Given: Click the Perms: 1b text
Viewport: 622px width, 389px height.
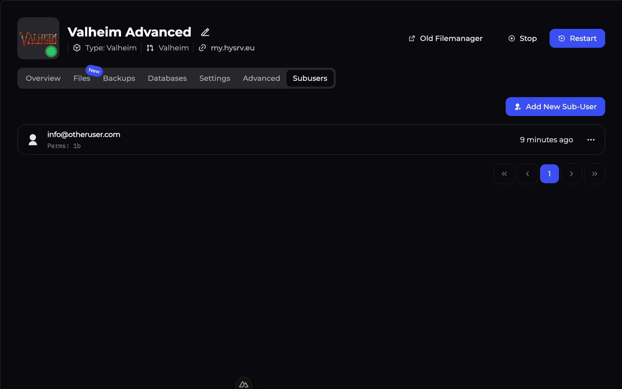Looking at the screenshot, I should click(x=64, y=146).
